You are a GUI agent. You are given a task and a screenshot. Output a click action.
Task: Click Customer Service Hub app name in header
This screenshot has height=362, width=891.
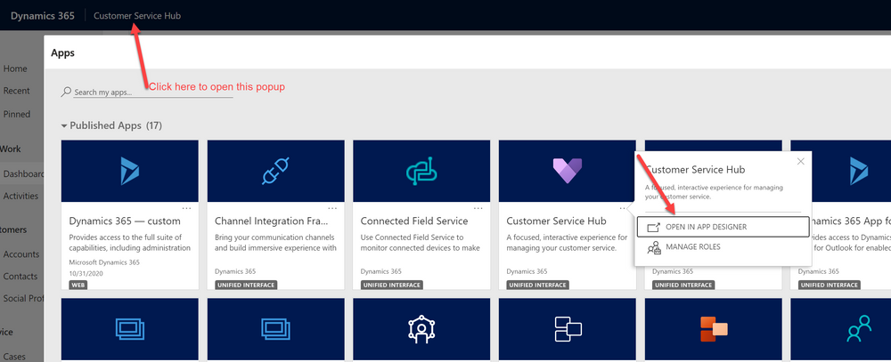(x=137, y=16)
